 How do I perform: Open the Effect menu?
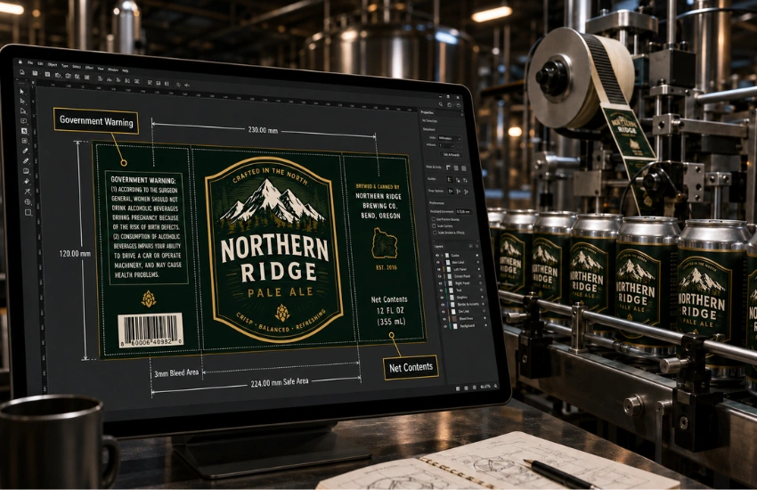89,68
